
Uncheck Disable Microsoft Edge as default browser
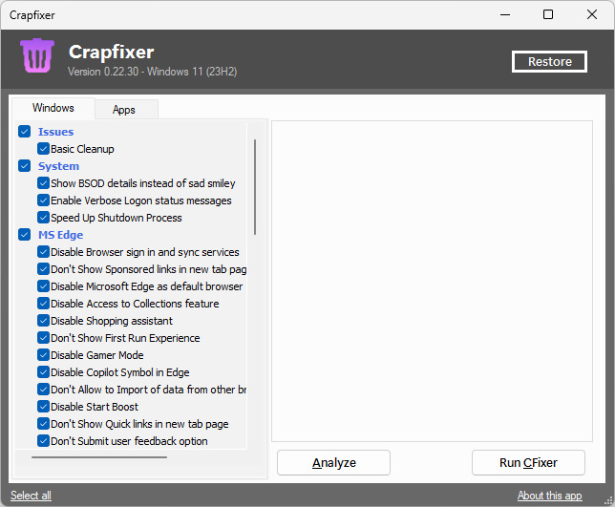click(43, 286)
